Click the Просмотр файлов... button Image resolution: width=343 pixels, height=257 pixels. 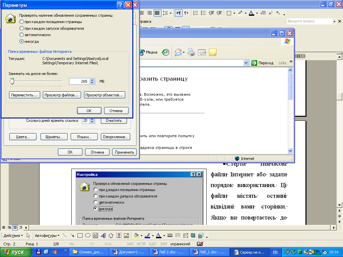tap(62, 95)
